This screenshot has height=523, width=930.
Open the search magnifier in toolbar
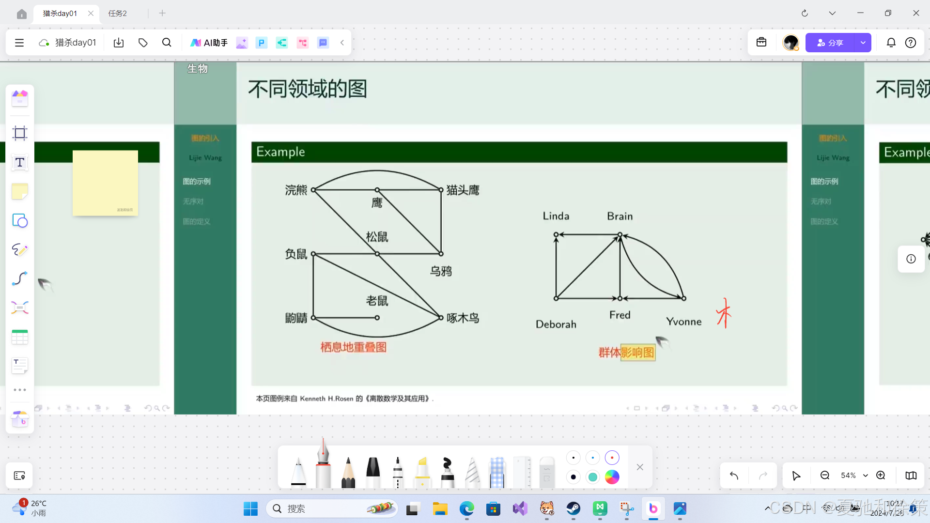167,43
